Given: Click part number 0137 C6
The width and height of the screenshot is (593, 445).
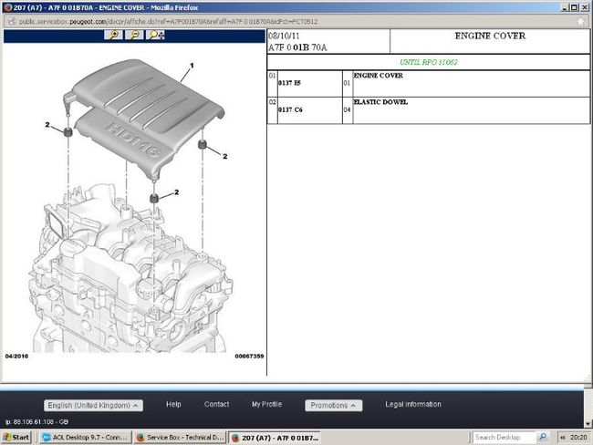Looking at the screenshot, I should (x=290, y=109).
